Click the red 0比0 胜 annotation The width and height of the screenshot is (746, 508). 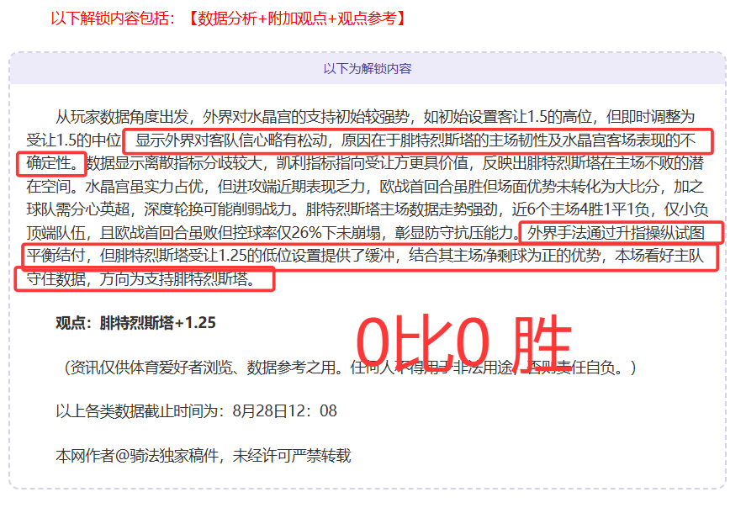pyautogui.click(x=463, y=342)
